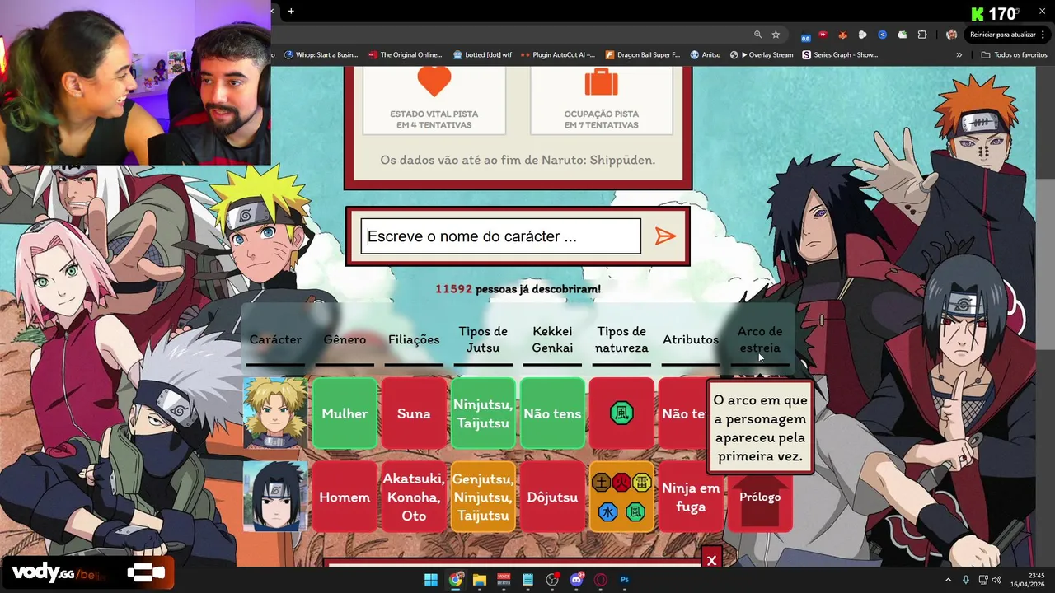The width and height of the screenshot is (1055, 593).
Task: Open Notepad app from the taskbar
Action: (528, 580)
